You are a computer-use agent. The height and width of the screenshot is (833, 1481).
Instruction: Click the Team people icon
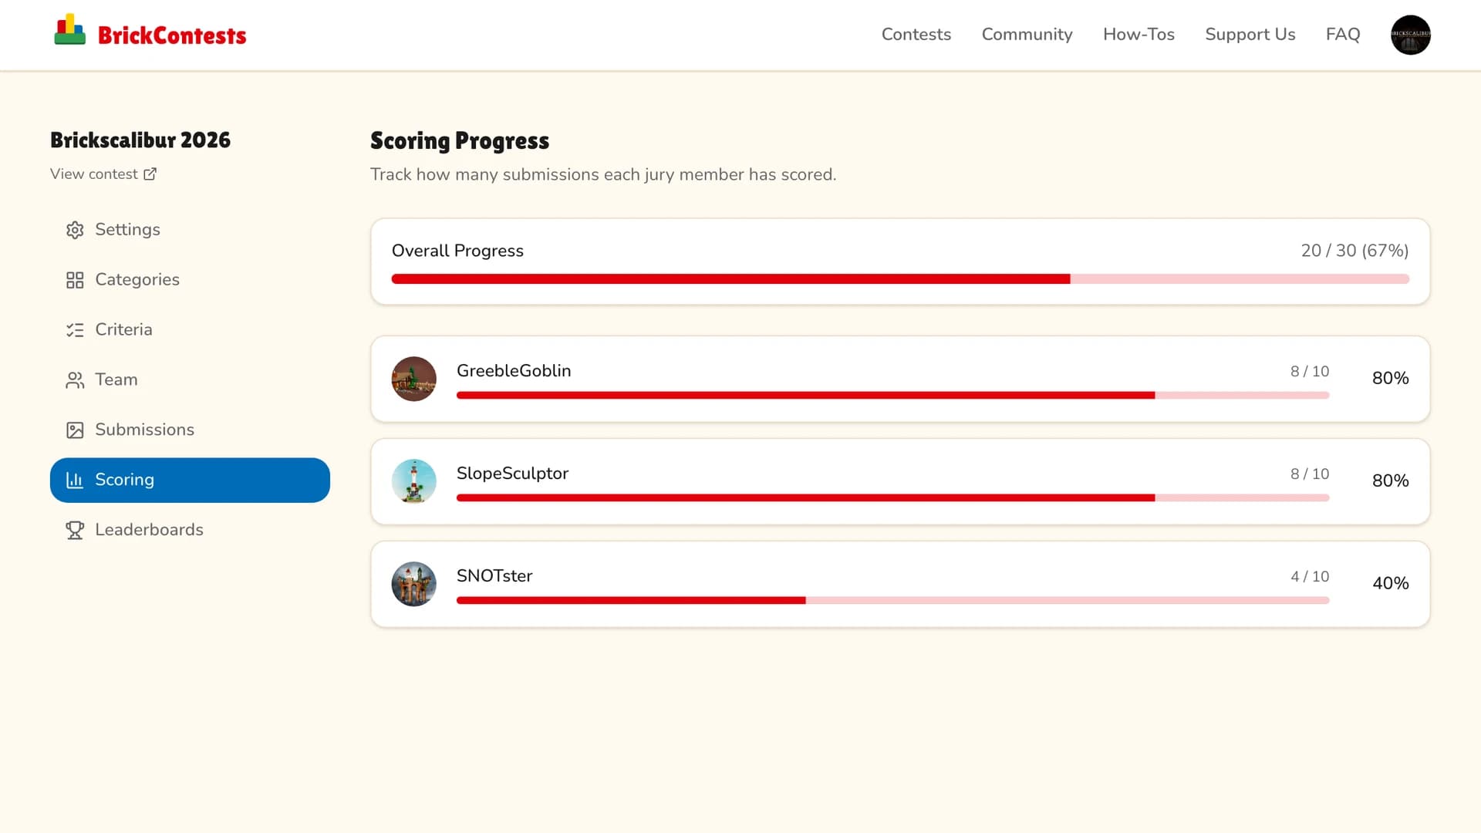point(75,380)
